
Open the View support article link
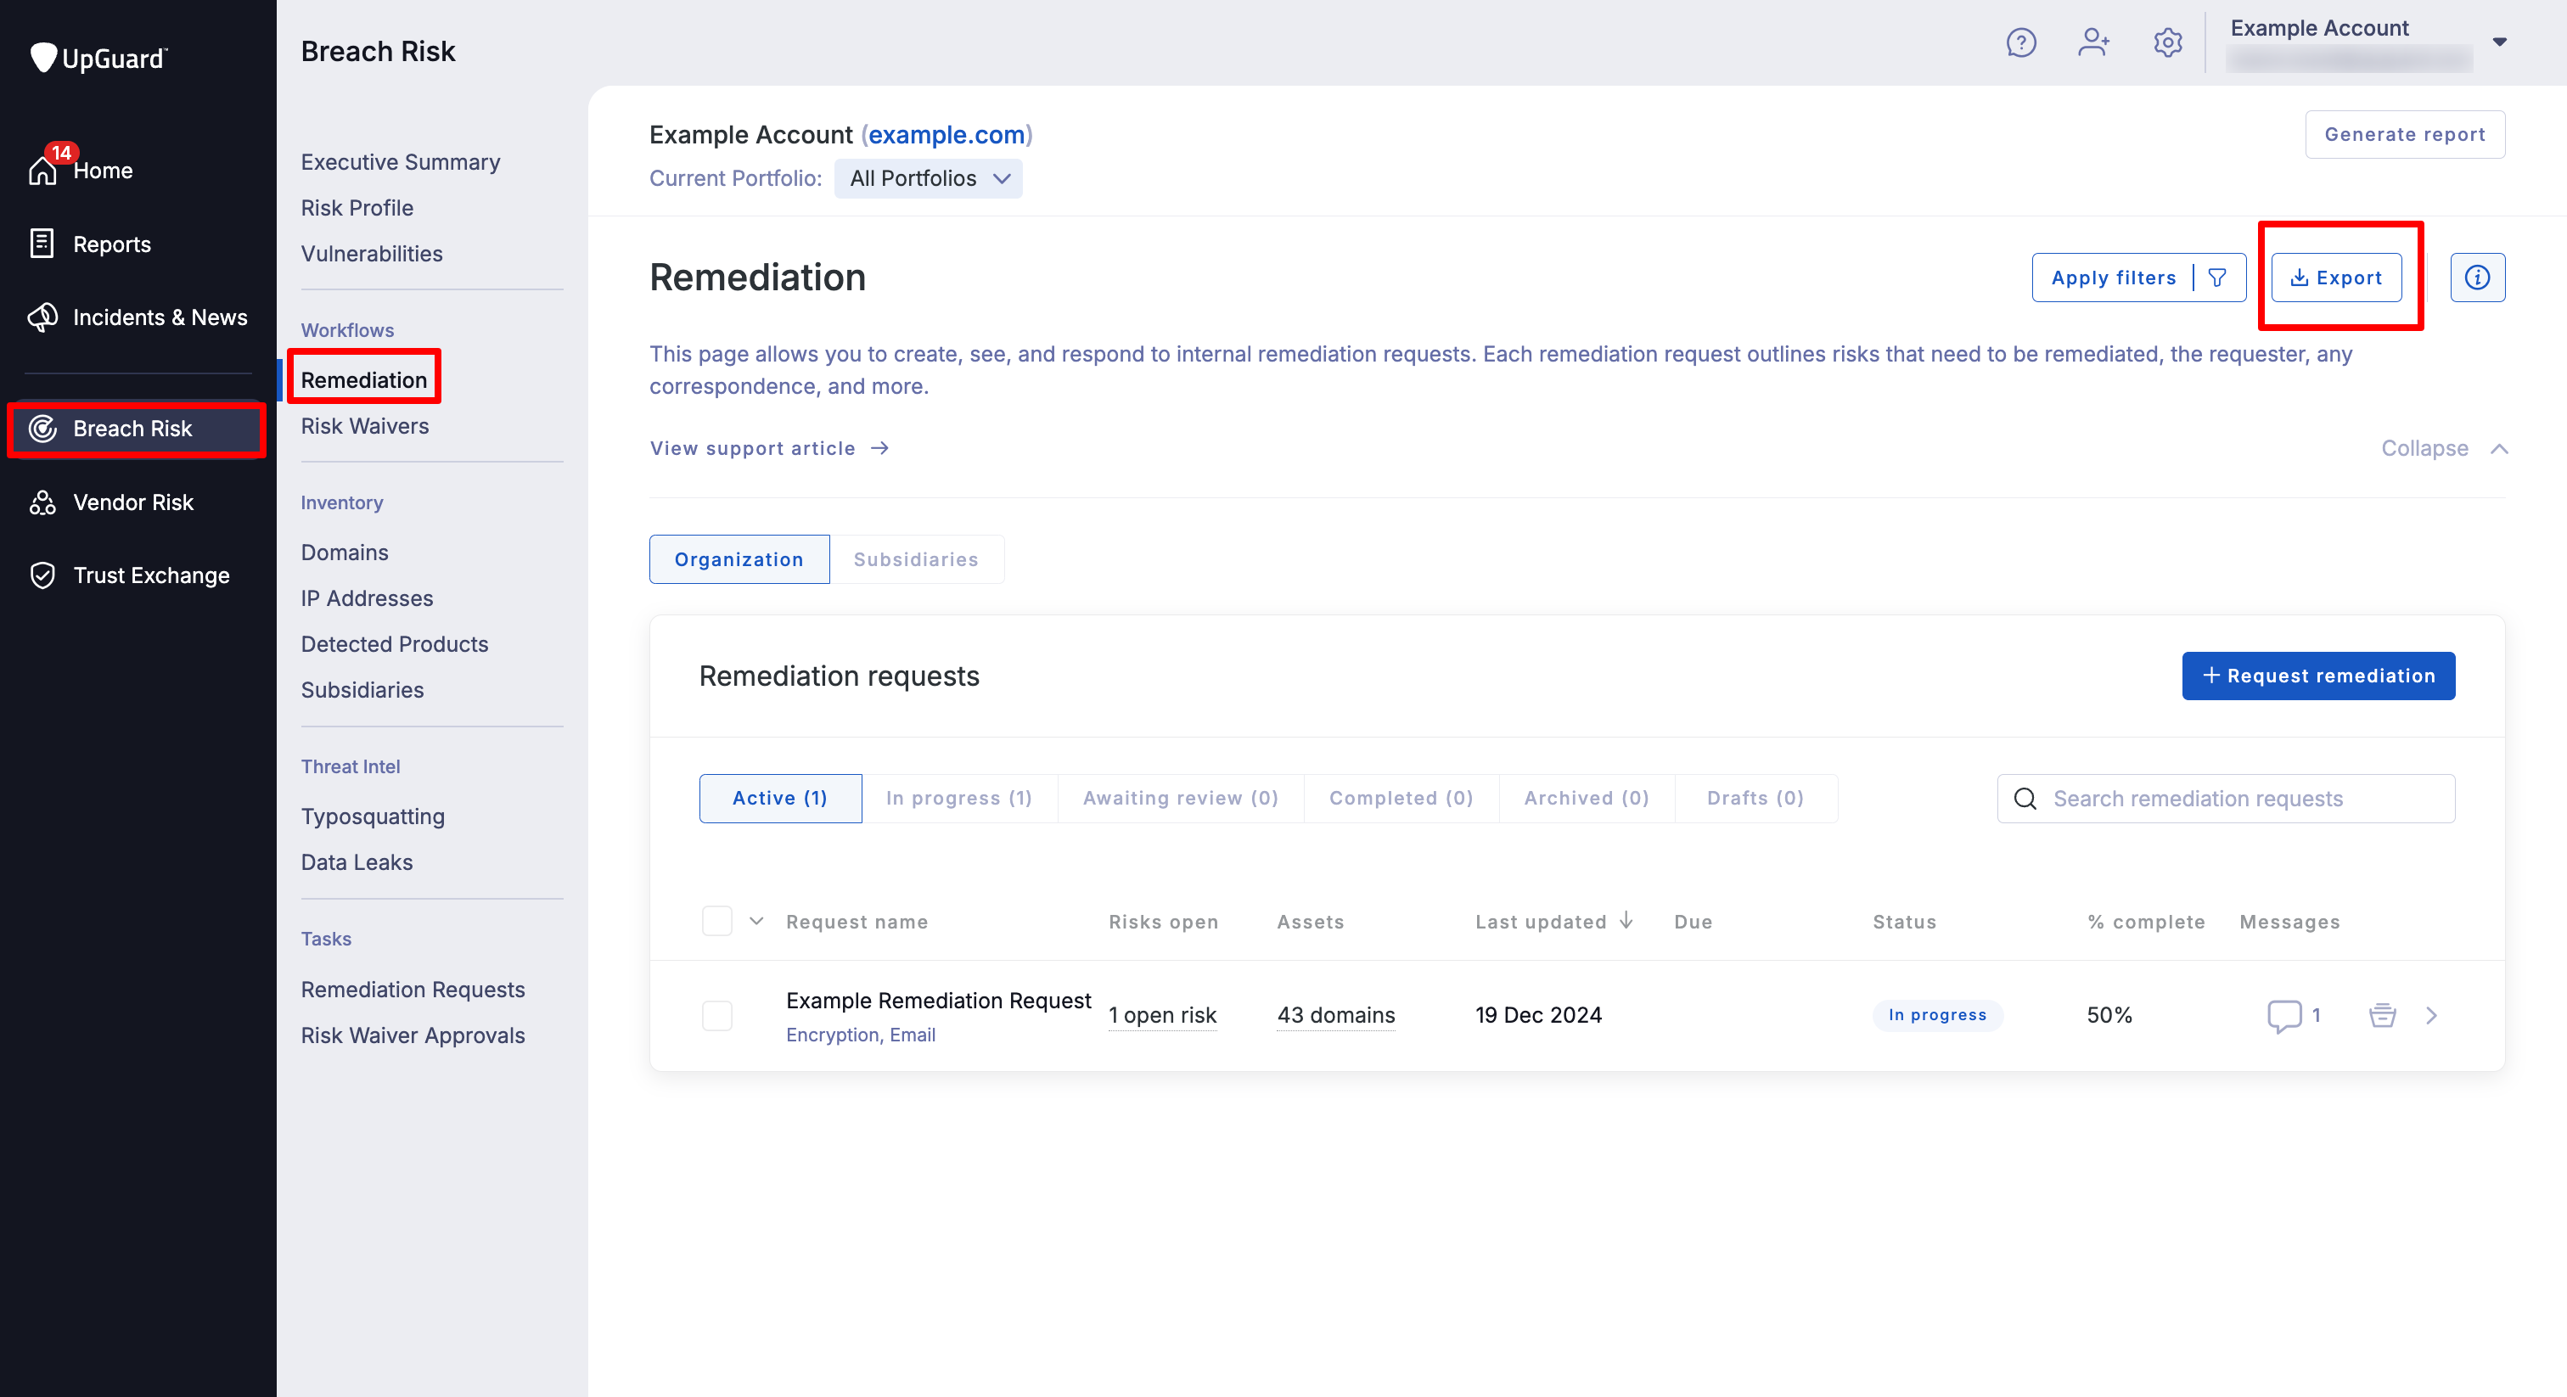(x=769, y=448)
